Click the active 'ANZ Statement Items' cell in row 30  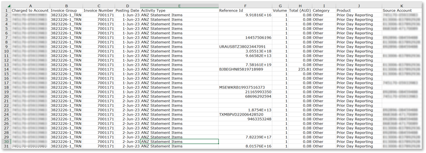[x=179, y=142]
